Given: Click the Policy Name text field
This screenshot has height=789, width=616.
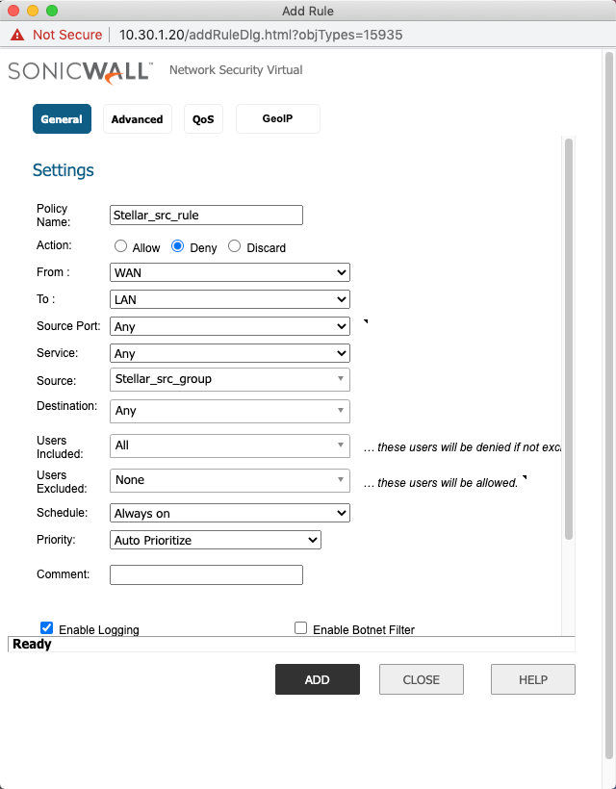Looking at the screenshot, I should pos(207,216).
